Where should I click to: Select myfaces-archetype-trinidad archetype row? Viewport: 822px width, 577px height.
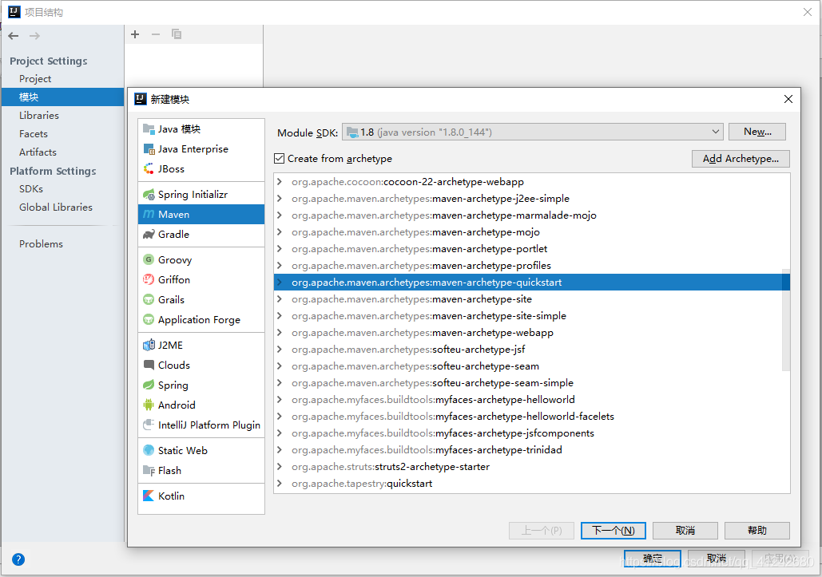pyautogui.click(x=531, y=450)
